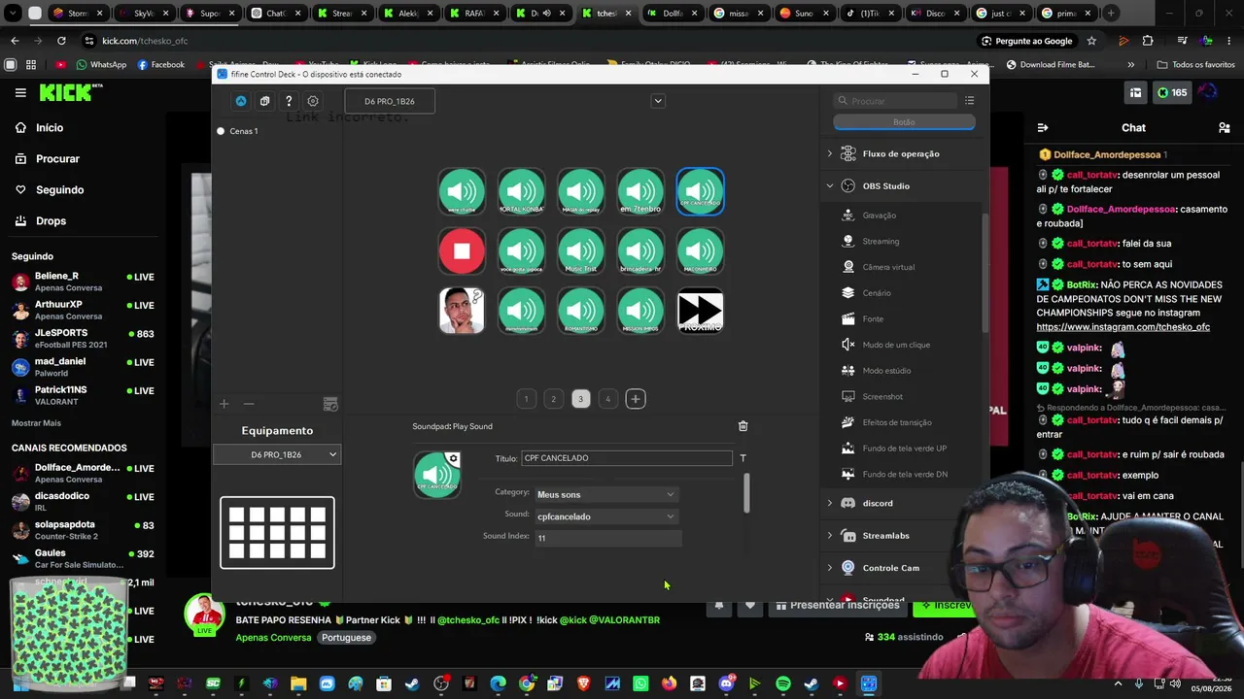The height and width of the screenshot is (699, 1244).
Task: Go to key page 2
Action: 553,399
